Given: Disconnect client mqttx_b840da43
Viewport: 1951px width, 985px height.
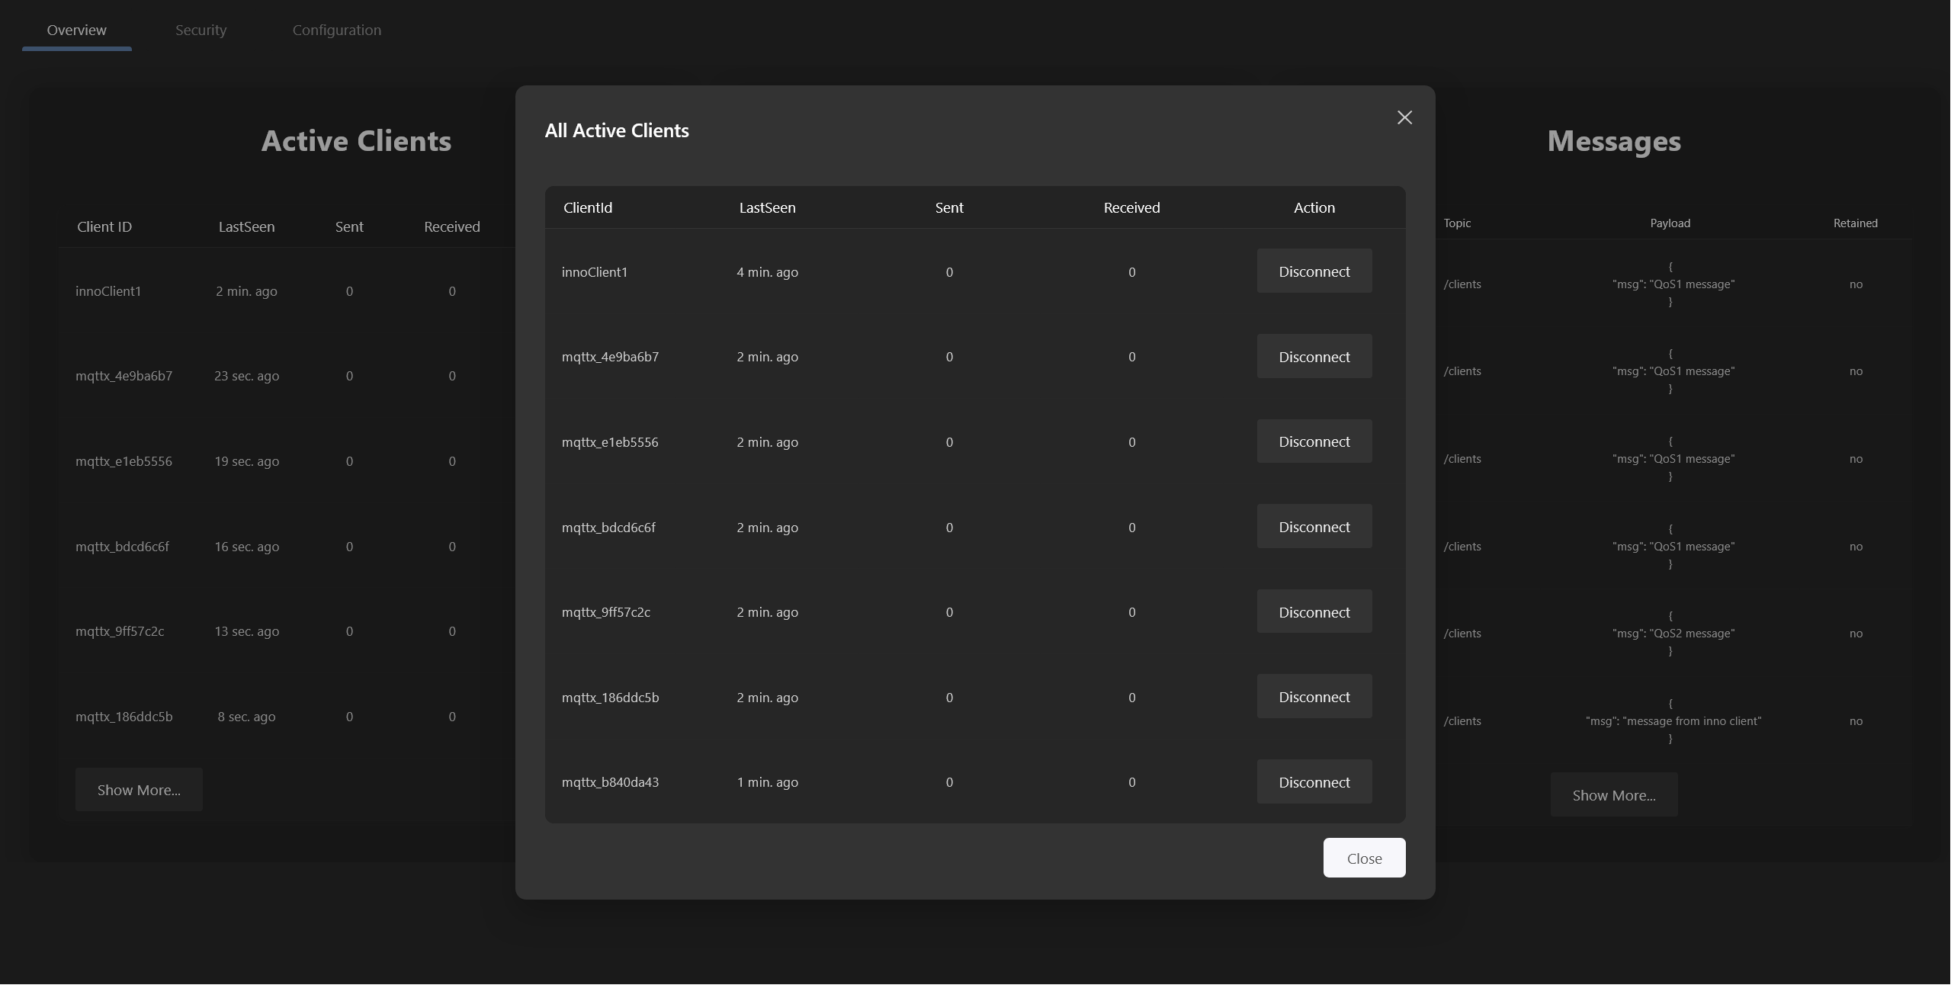Looking at the screenshot, I should [x=1314, y=782].
